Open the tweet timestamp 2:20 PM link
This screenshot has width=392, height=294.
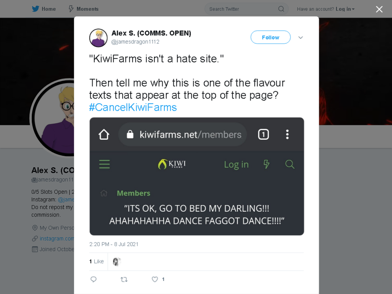click(114, 244)
